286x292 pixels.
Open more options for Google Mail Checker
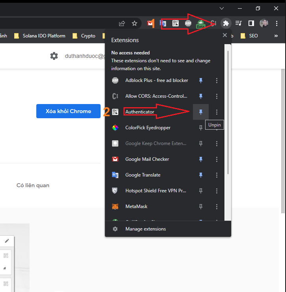point(217,159)
